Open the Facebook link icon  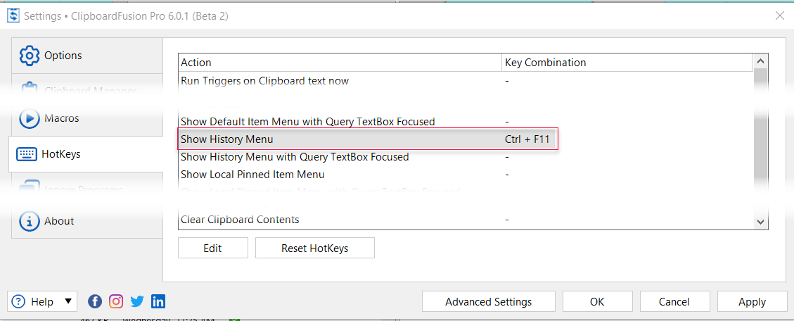coord(95,301)
